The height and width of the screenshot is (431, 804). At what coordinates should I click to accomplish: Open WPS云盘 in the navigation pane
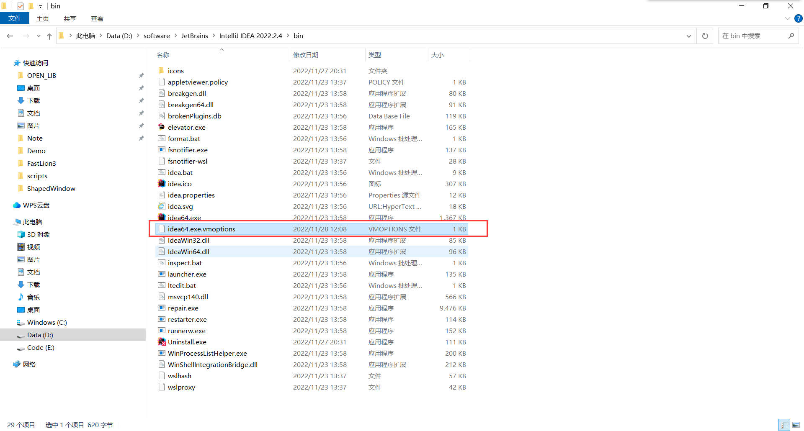point(36,205)
